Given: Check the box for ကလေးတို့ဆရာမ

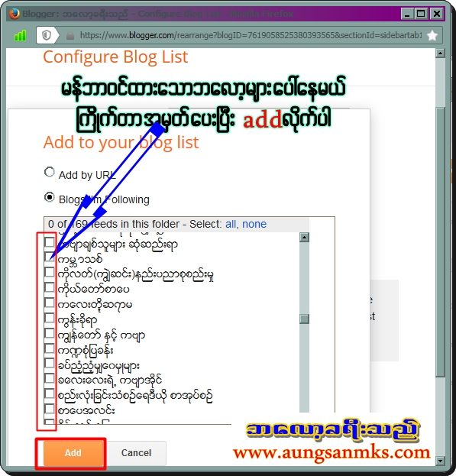Looking at the screenshot, I should (49, 303).
